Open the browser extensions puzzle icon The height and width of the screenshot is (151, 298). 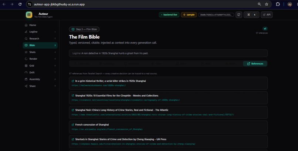[278, 4]
